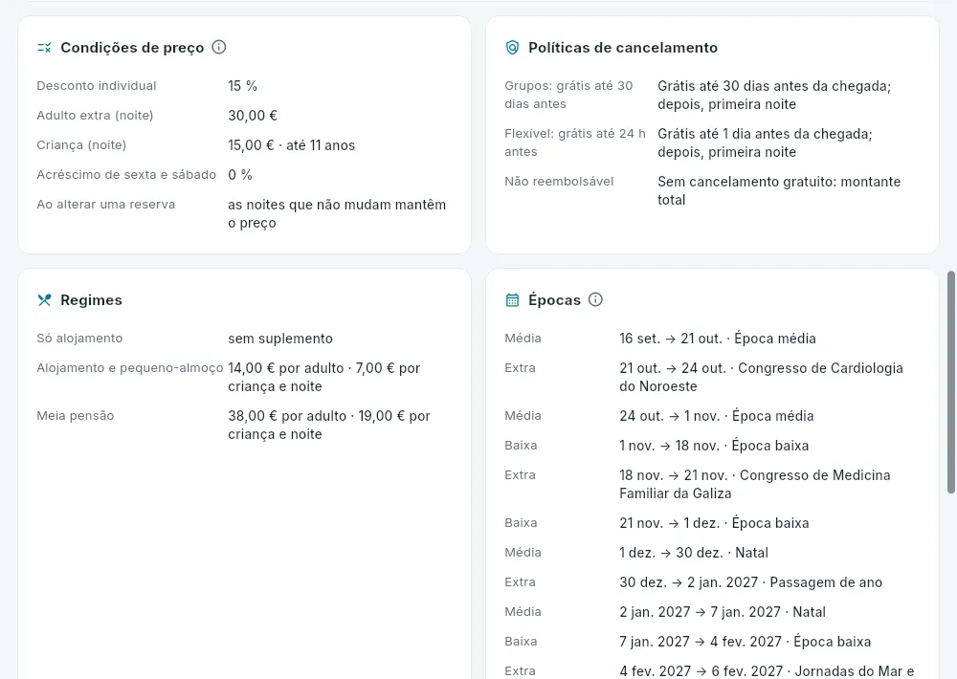Click Alojamento e pequeno-almoço label
The height and width of the screenshot is (679, 957).
pyautogui.click(x=130, y=368)
